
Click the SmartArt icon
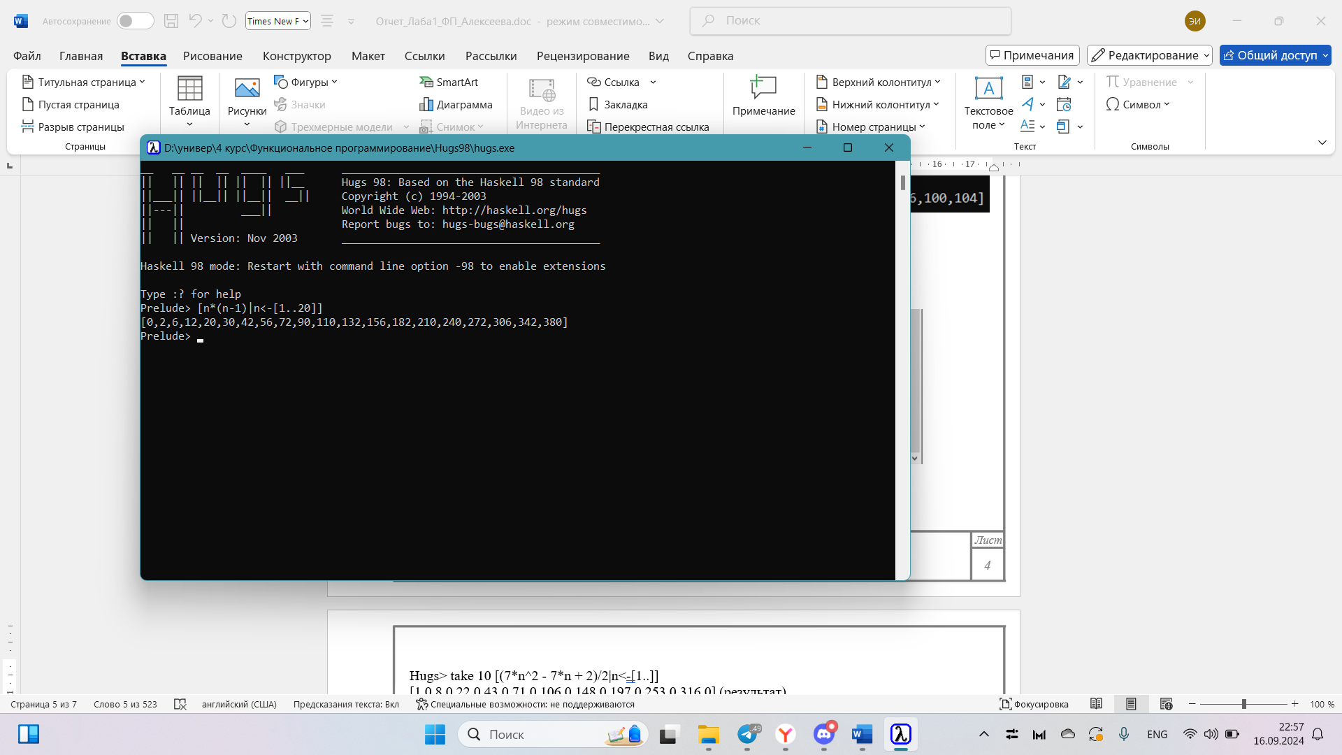(426, 82)
